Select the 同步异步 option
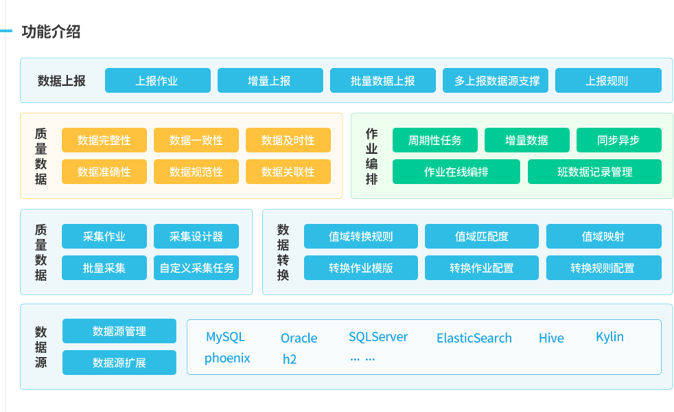This screenshot has height=412, width=674. (618, 140)
